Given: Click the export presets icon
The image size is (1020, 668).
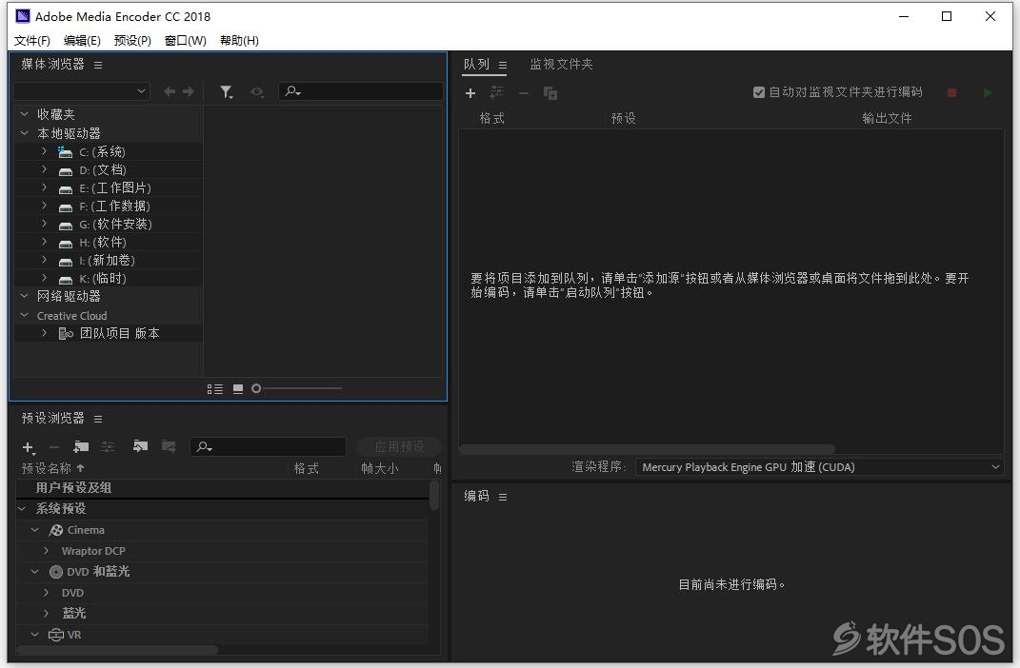Looking at the screenshot, I should pyautogui.click(x=169, y=445).
